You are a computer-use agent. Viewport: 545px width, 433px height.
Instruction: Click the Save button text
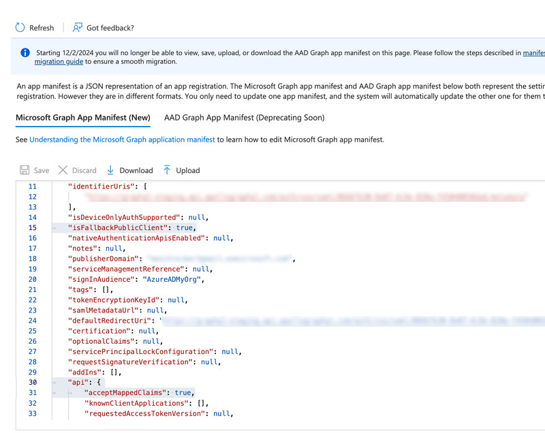(x=42, y=170)
